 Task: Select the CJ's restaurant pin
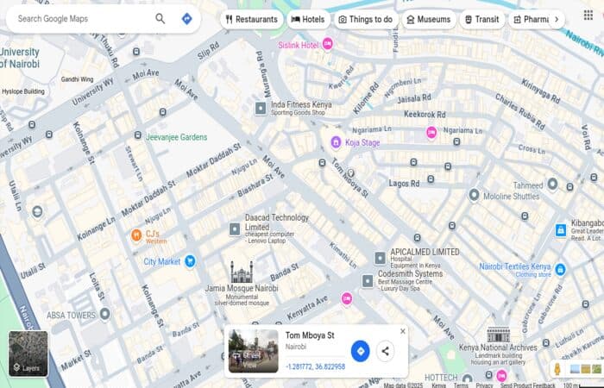[x=136, y=235]
